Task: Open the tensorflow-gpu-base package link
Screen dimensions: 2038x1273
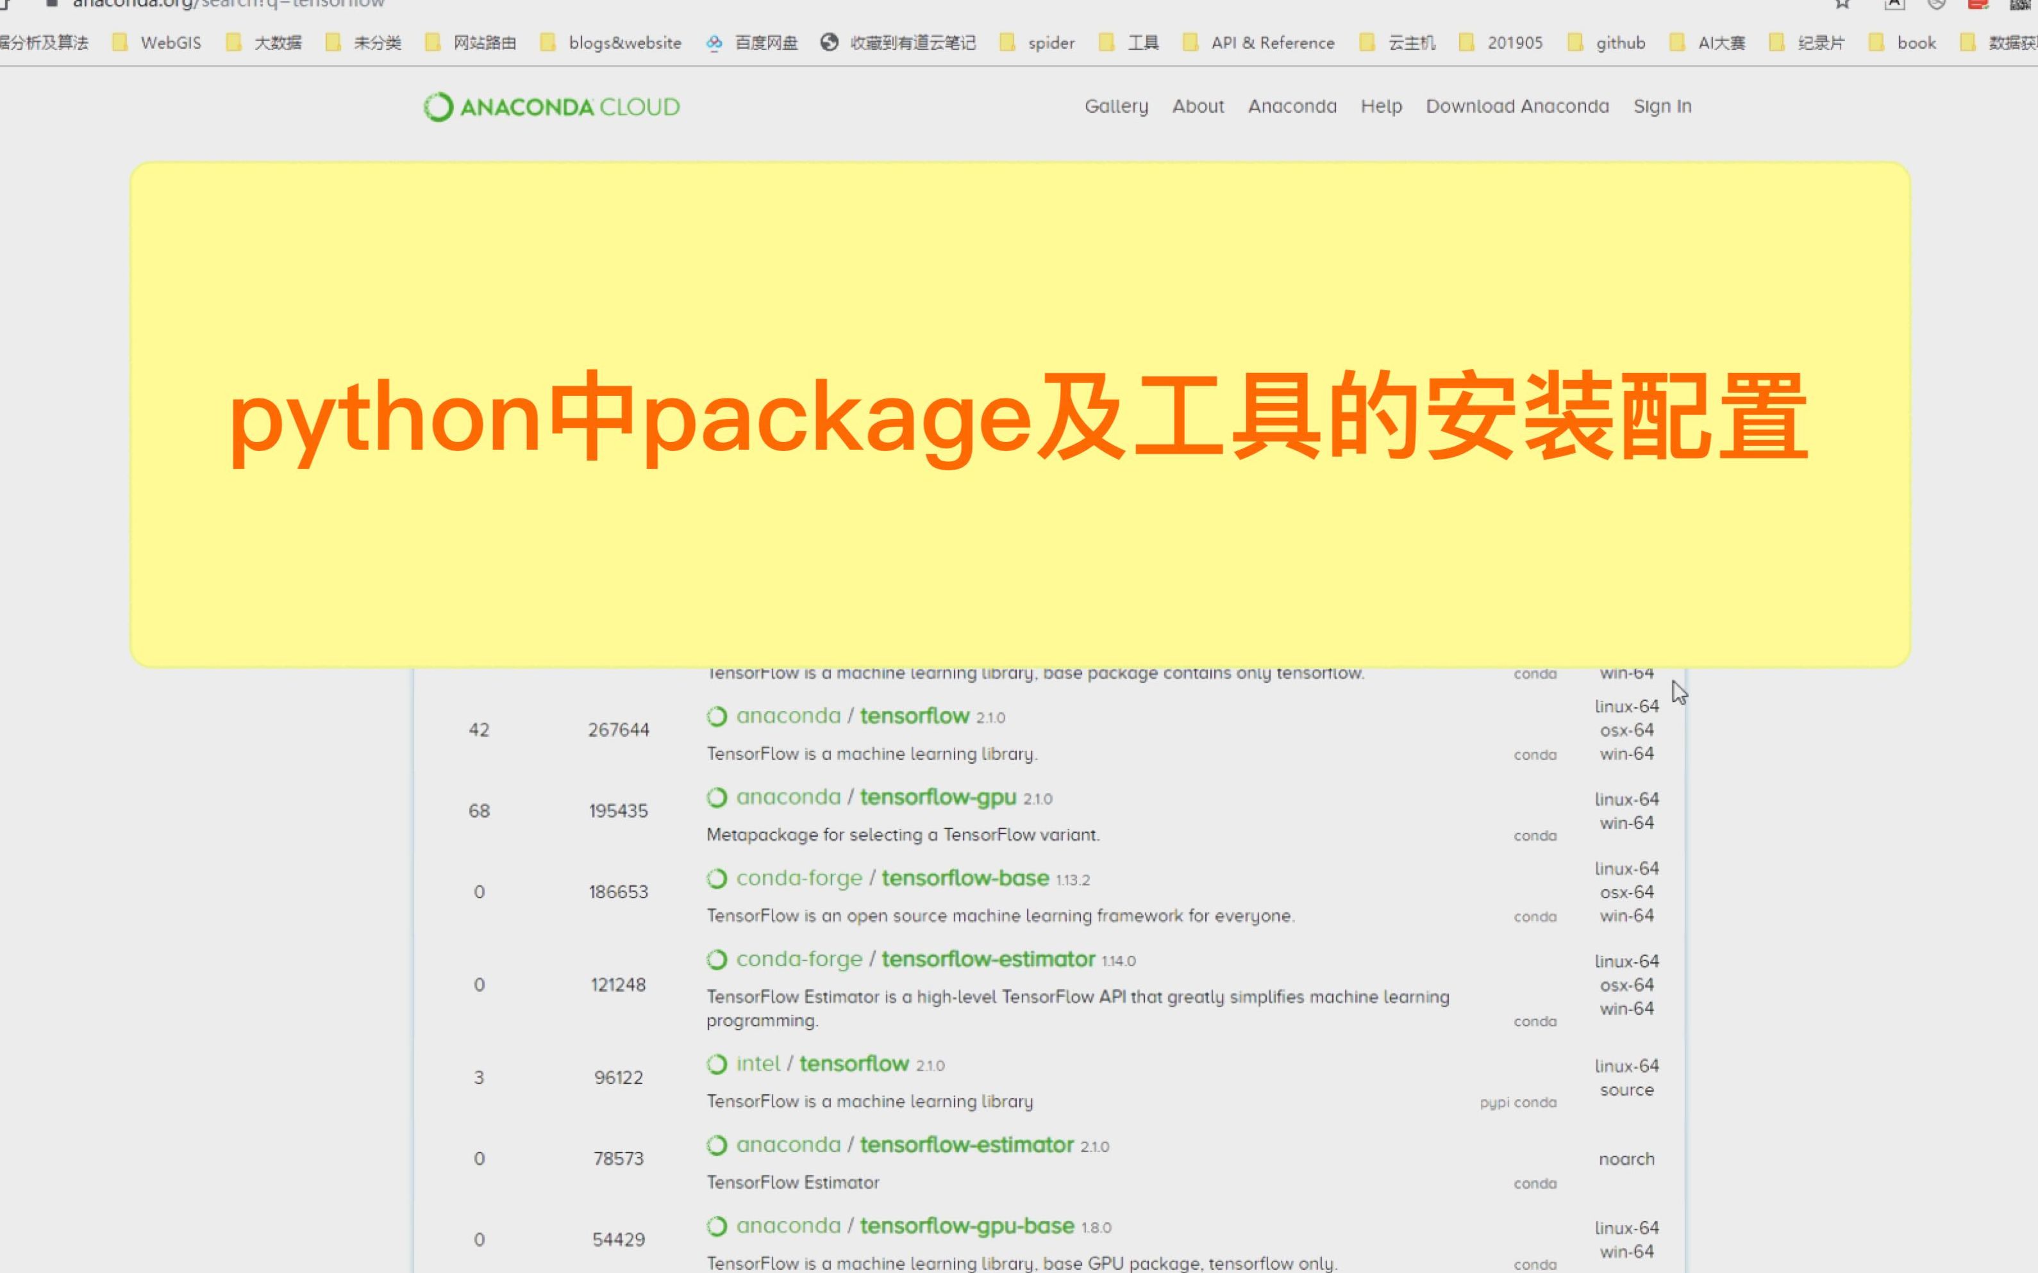Action: [x=967, y=1226]
